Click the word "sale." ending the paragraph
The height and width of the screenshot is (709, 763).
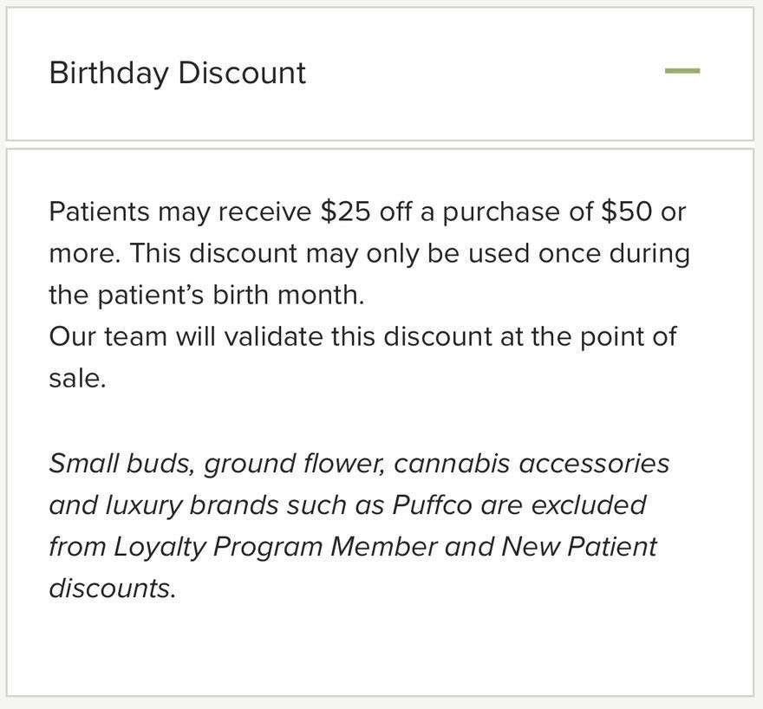(x=77, y=378)
